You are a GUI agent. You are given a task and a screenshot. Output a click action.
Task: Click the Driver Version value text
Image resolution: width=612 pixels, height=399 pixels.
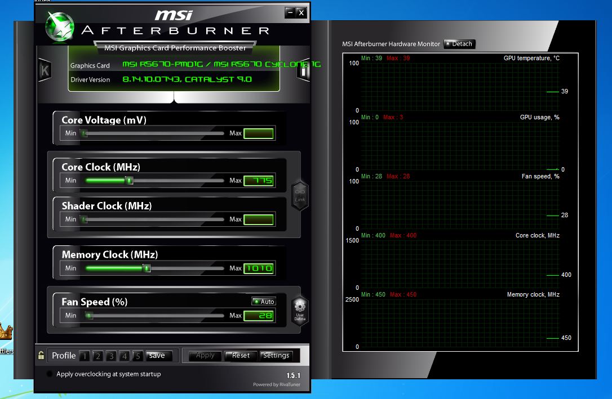coord(187,79)
